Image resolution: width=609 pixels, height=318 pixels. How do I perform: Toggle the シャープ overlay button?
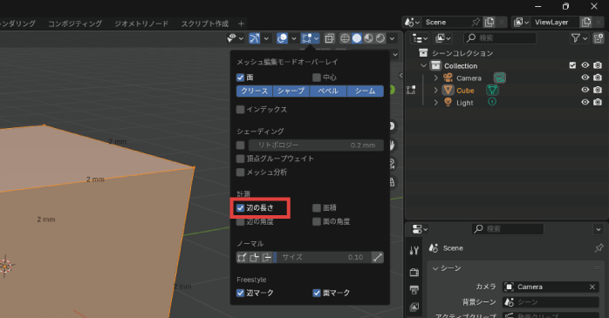click(x=291, y=91)
